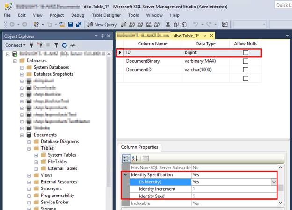
Task: Click the Identity Increment value field
Action: [x=234, y=189]
